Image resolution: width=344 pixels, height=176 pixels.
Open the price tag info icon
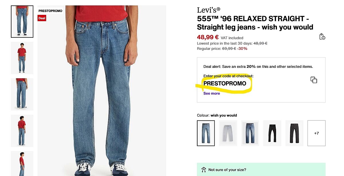322,37
